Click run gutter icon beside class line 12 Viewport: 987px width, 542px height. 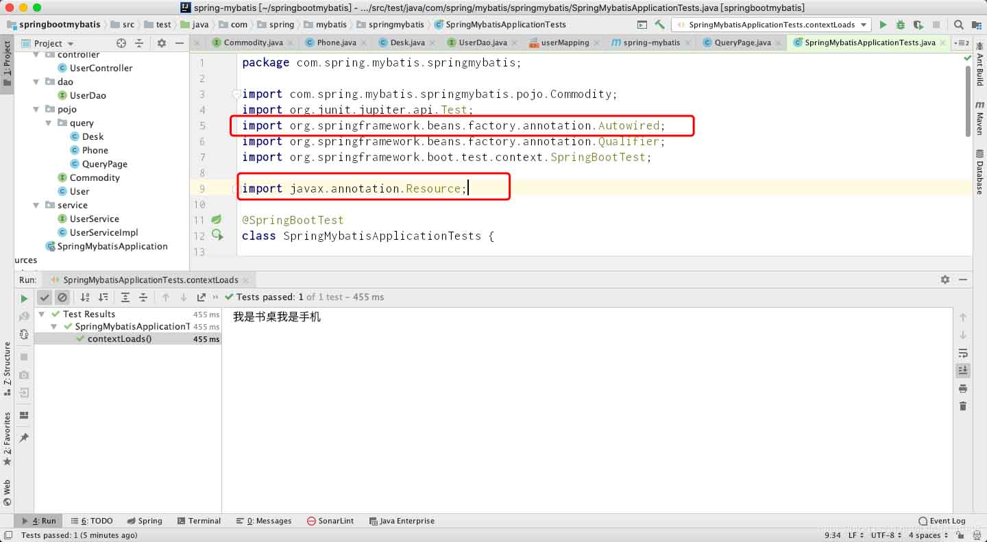217,235
